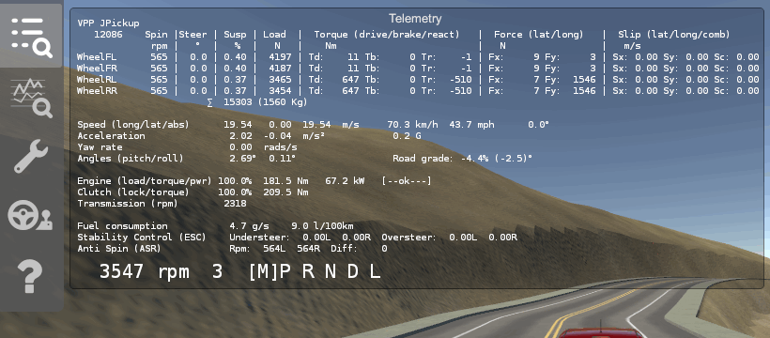Viewport: 770px width, 338px height.
Task: Select the D drive gear letter
Action: (x=352, y=271)
